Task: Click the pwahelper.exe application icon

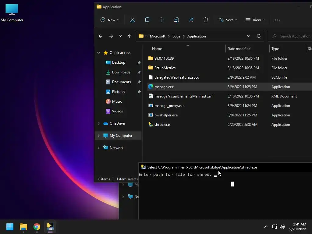Action: point(151,115)
